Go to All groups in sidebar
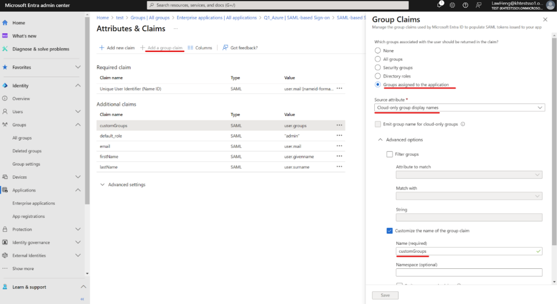 (x=22, y=138)
